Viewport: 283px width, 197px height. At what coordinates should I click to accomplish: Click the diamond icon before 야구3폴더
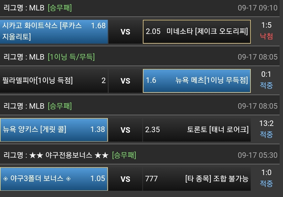click(6, 179)
